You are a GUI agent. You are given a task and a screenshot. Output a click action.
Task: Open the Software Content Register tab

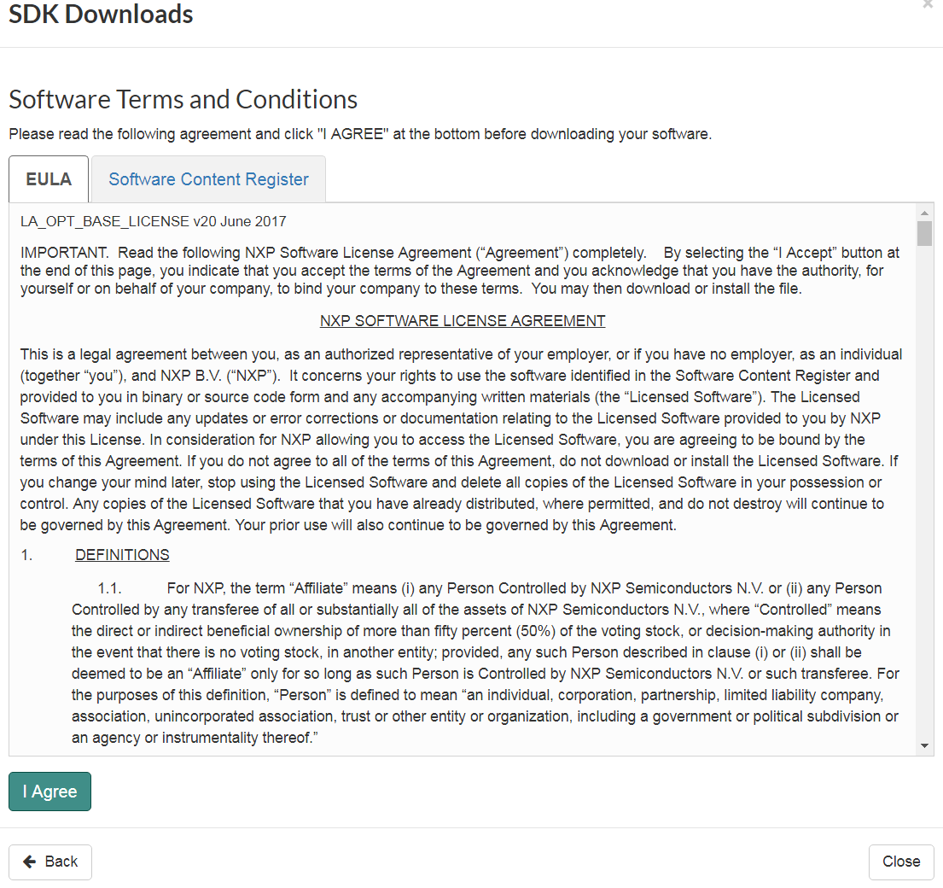[208, 179]
